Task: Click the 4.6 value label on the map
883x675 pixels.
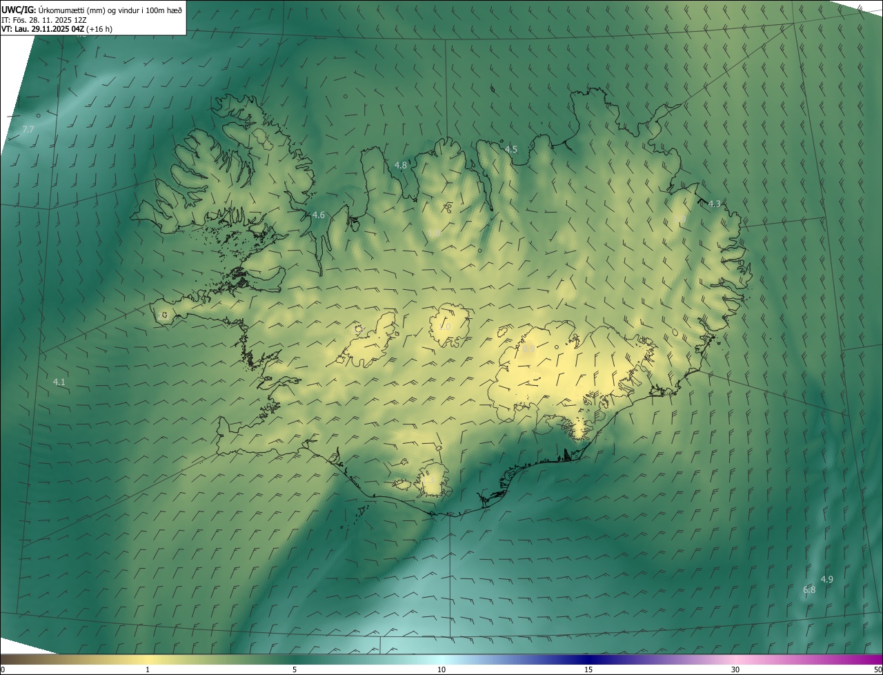Action: [x=319, y=215]
